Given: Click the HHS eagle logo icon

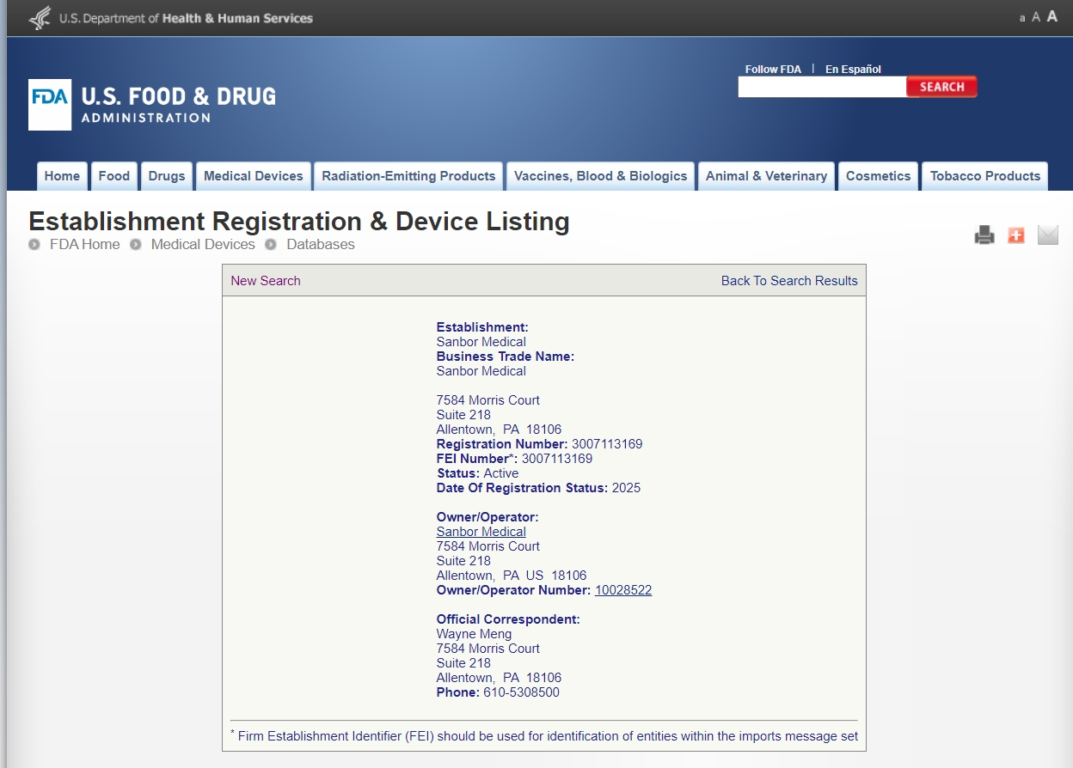Looking at the screenshot, I should point(40,18).
